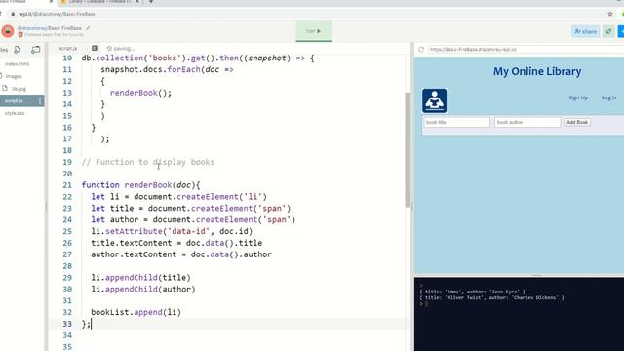624x351 pixels.
Task: Click the Basic FireBase project name
Action: tap(65, 28)
